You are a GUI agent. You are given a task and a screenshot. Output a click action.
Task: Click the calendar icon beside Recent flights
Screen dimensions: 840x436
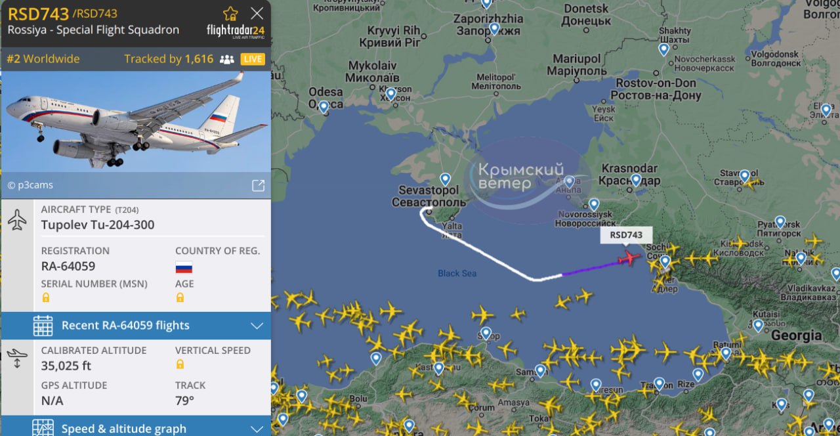(x=43, y=326)
